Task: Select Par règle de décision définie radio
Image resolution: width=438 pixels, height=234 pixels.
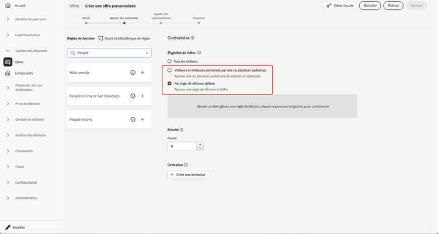Action: click(169, 83)
